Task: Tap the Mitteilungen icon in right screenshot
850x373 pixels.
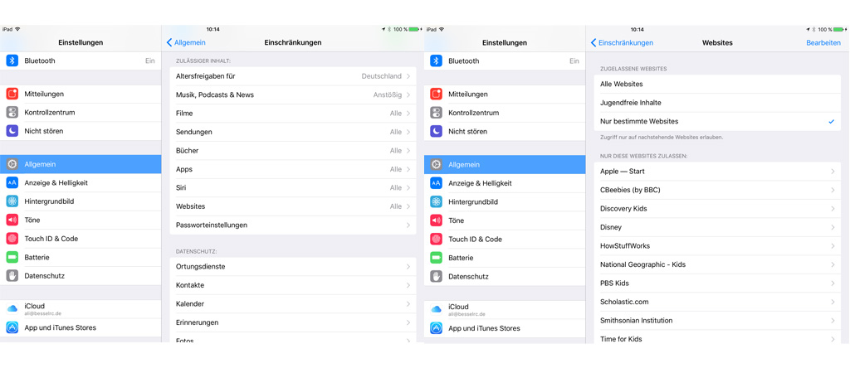Action: 436,94
